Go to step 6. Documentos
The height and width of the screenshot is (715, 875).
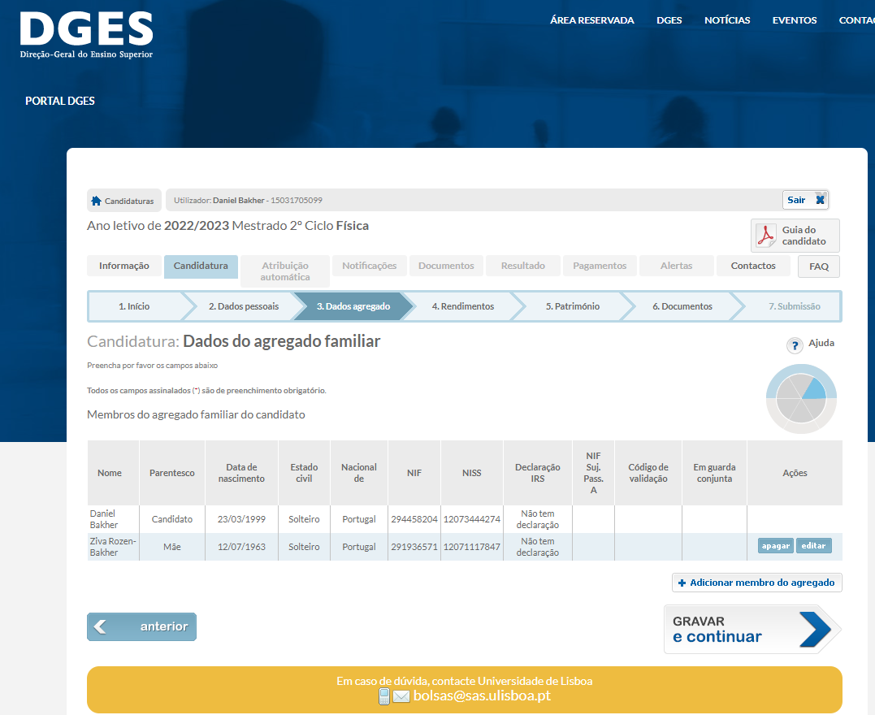pos(682,306)
